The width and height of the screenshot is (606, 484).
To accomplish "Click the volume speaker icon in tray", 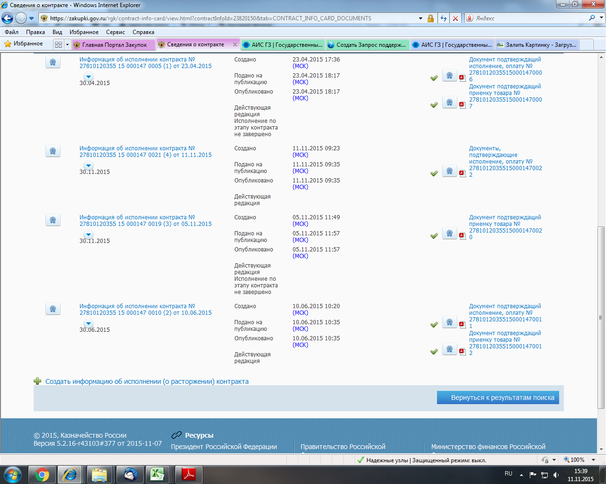I will (556, 475).
